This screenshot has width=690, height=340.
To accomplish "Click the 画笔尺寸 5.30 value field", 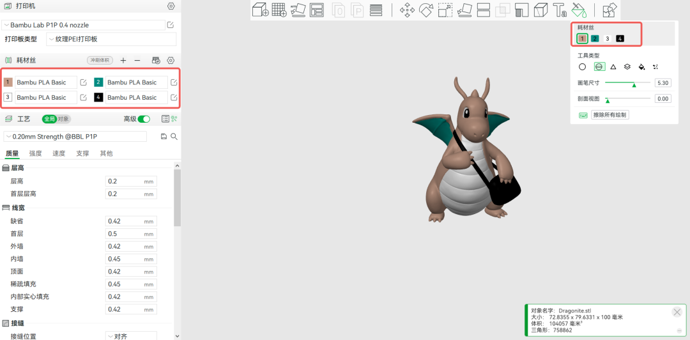I will click(663, 83).
